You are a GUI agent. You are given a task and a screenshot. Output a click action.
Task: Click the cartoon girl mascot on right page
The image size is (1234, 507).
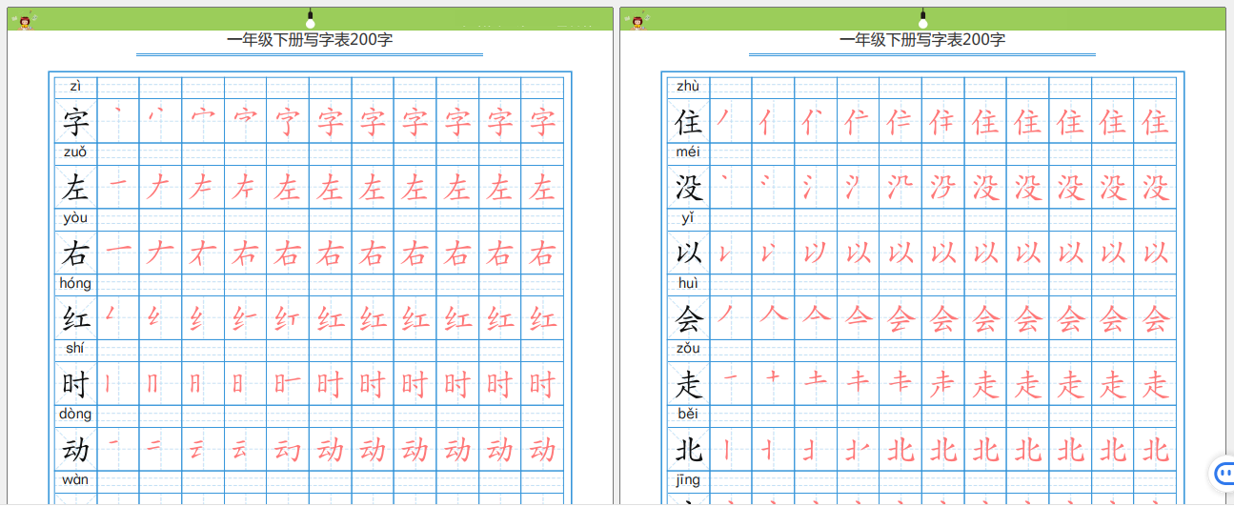tap(638, 20)
